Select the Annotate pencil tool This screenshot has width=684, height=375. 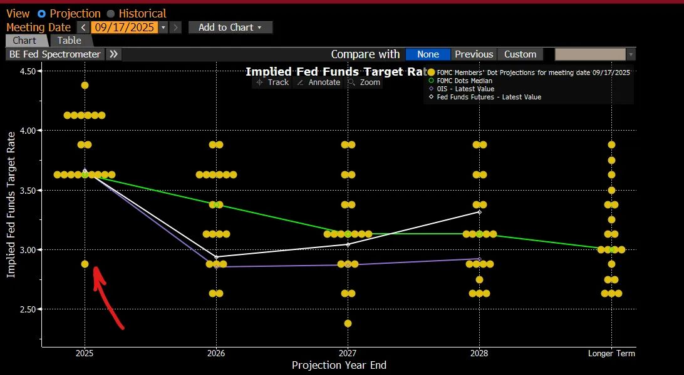coord(318,82)
